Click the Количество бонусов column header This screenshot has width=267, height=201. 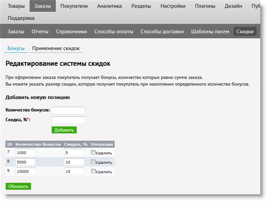point(38,144)
